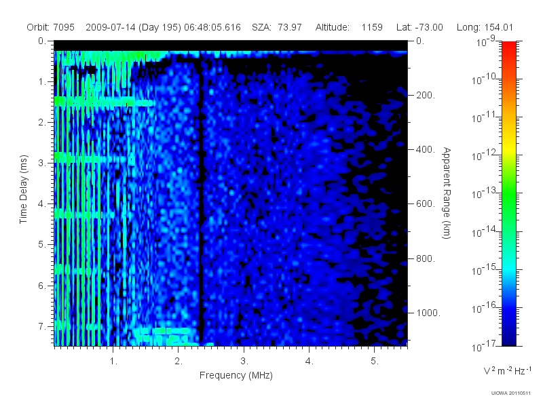The height and width of the screenshot is (407, 543).
Task: Click the dark vertical gap in the spectrogram
Action: (x=201, y=201)
